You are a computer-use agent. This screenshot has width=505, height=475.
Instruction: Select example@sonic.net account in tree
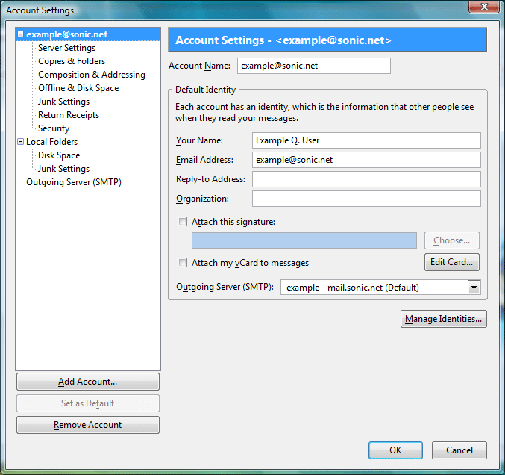point(67,34)
